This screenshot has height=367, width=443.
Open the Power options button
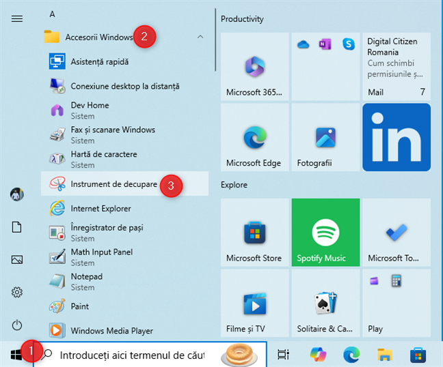pyautogui.click(x=17, y=325)
